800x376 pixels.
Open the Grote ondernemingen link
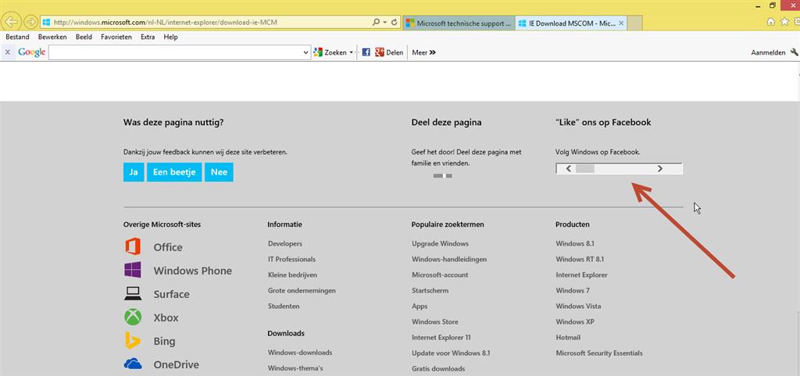[x=302, y=290]
